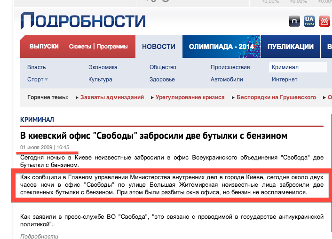This screenshot has height=239, width=332.
Task: Open the black П app icon
Action: coord(294,21)
